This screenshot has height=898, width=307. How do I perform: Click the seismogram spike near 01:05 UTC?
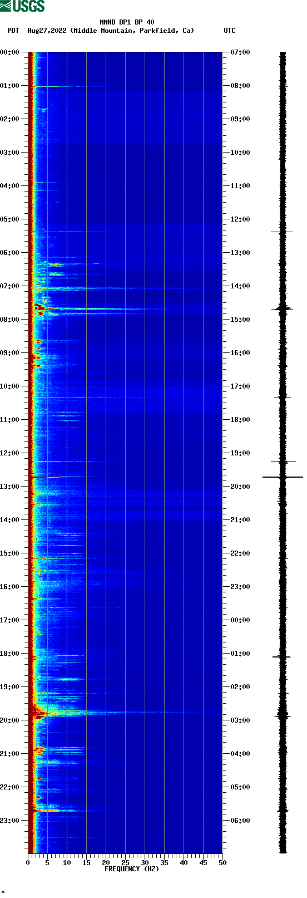(x=282, y=657)
